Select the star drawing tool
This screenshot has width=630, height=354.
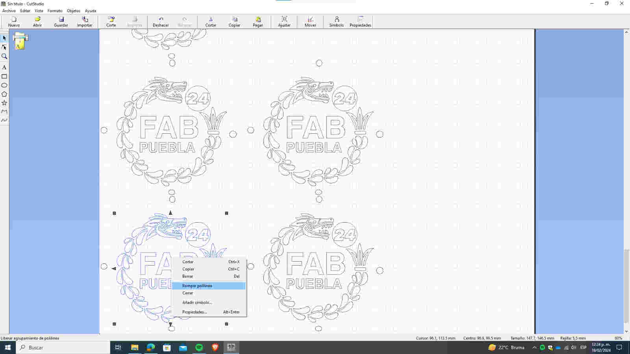click(x=4, y=103)
